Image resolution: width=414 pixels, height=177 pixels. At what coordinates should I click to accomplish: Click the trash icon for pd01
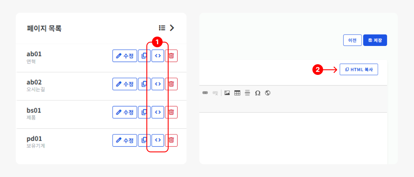pyautogui.click(x=171, y=140)
